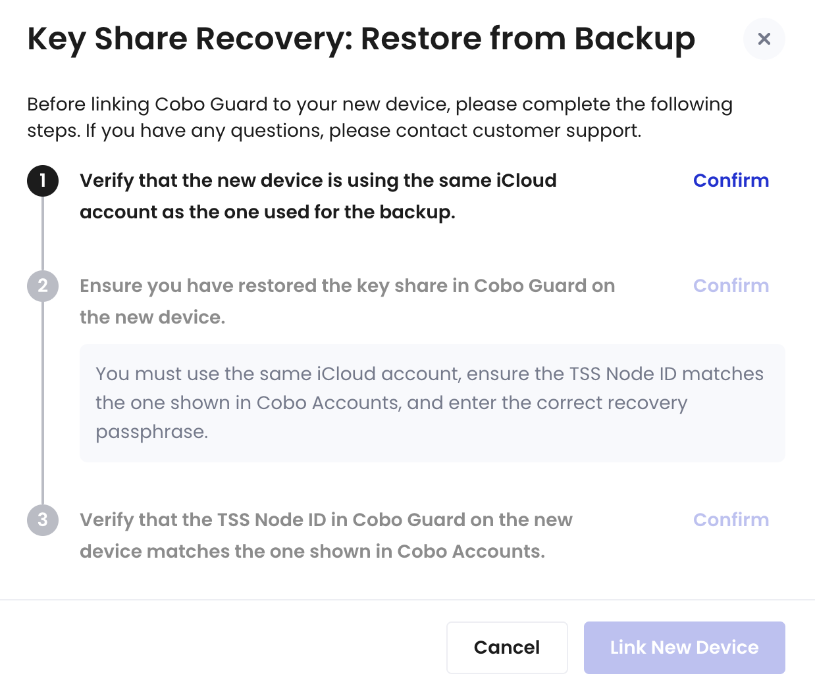The image size is (815, 682).
Task: Click the recovery passphrase info box
Action: [432, 402]
